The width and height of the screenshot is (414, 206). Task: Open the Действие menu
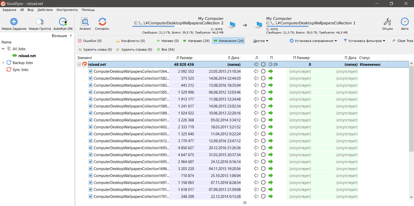pyautogui.click(x=45, y=10)
